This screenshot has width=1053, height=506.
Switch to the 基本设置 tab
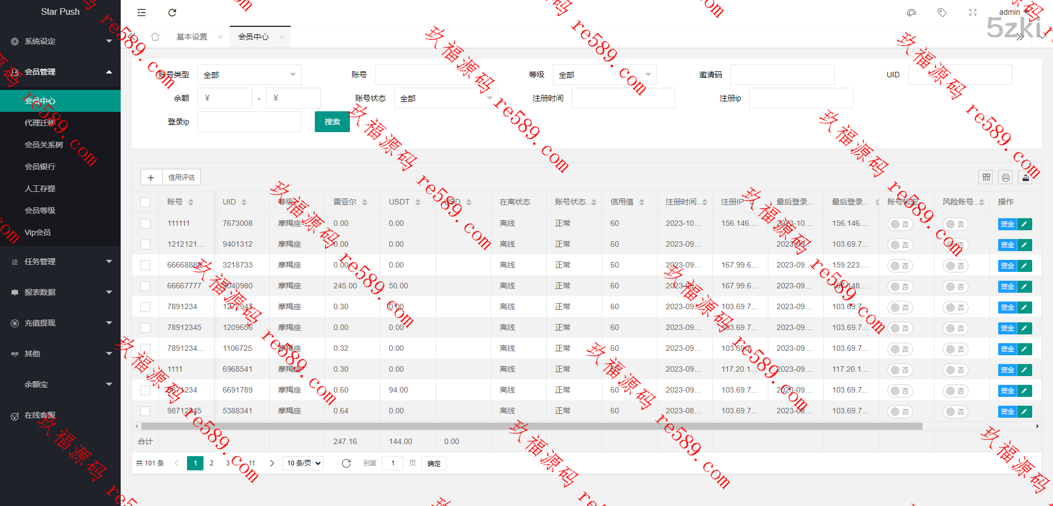(192, 37)
